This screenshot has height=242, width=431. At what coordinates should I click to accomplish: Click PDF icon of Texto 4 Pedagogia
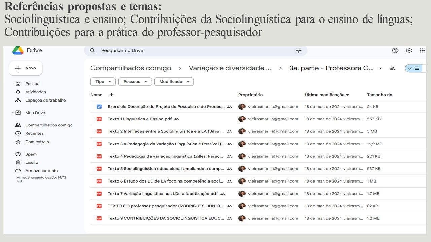(x=99, y=156)
